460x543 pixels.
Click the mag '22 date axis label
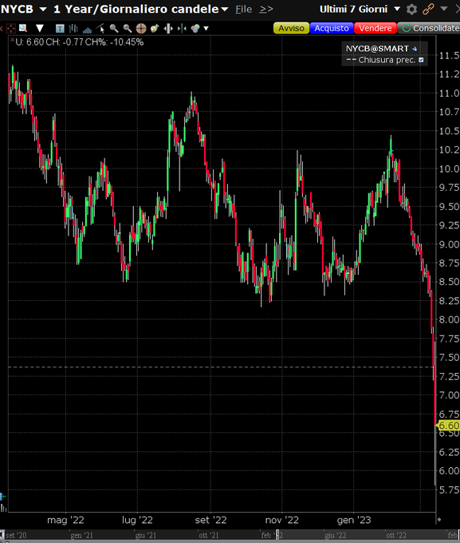(x=65, y=520)
